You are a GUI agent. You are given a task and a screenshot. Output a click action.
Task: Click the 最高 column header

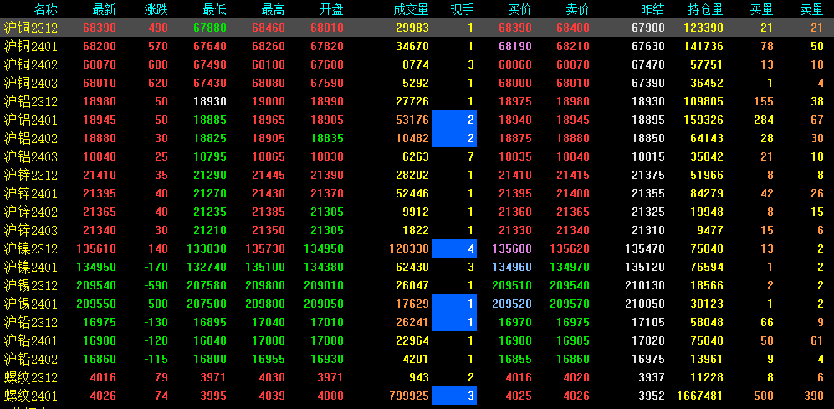click(x=274, y=9)
